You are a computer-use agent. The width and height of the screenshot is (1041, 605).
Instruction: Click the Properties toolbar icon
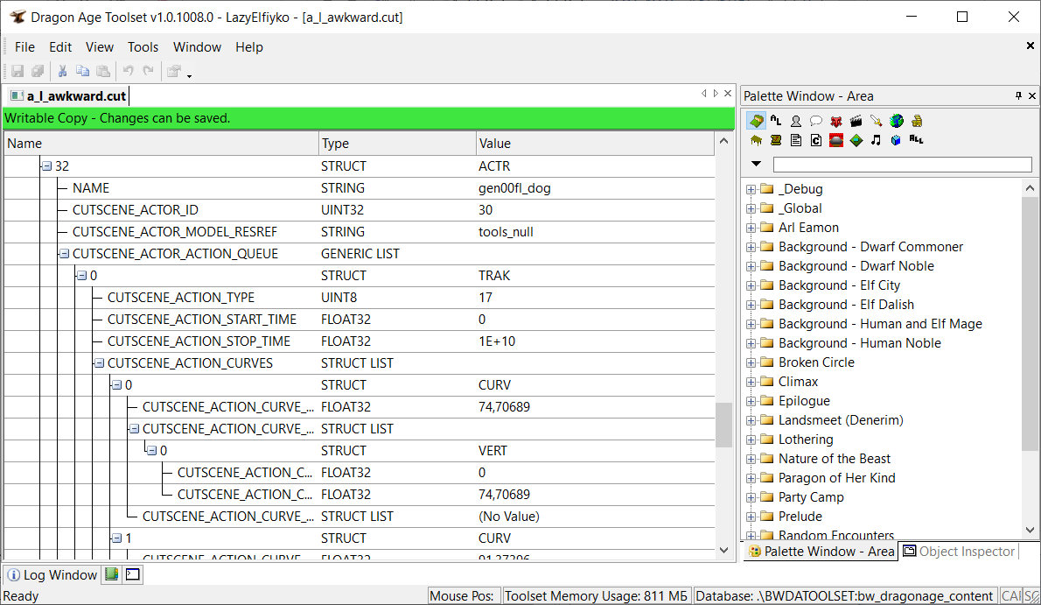[x=174, y=71]
